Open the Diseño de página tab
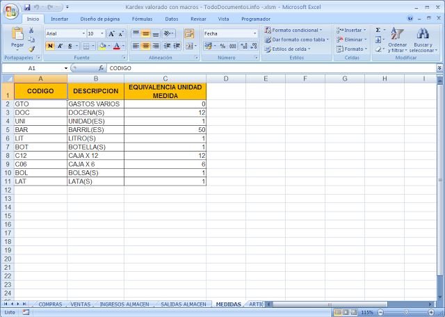Screen dimensions: 445x317 (x=100, y=19)
